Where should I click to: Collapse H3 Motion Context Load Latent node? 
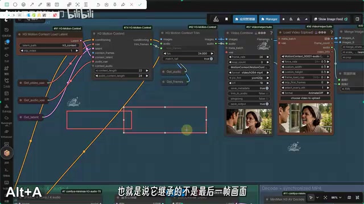click(x=19, y=34)
